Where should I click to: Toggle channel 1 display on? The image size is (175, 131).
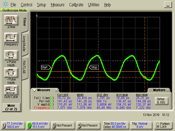tap(4, 125)
